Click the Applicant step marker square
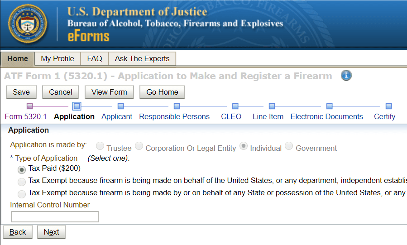The height and width of the screenshot is (245, 407). (121, 106)
